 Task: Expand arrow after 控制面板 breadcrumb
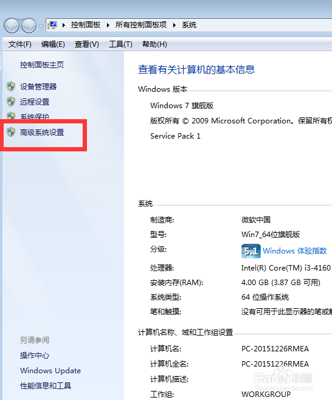108,25
